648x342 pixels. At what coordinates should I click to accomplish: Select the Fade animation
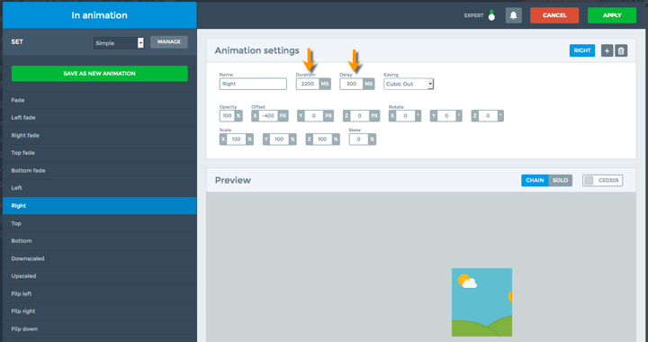100,100
